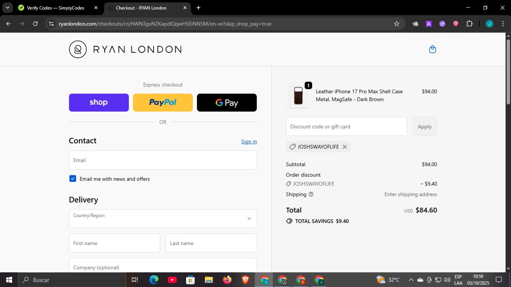The height and width of the screenshot is (287, 511).
Task: Launch Brave browser from the taskbar
Action: point(245,280)
